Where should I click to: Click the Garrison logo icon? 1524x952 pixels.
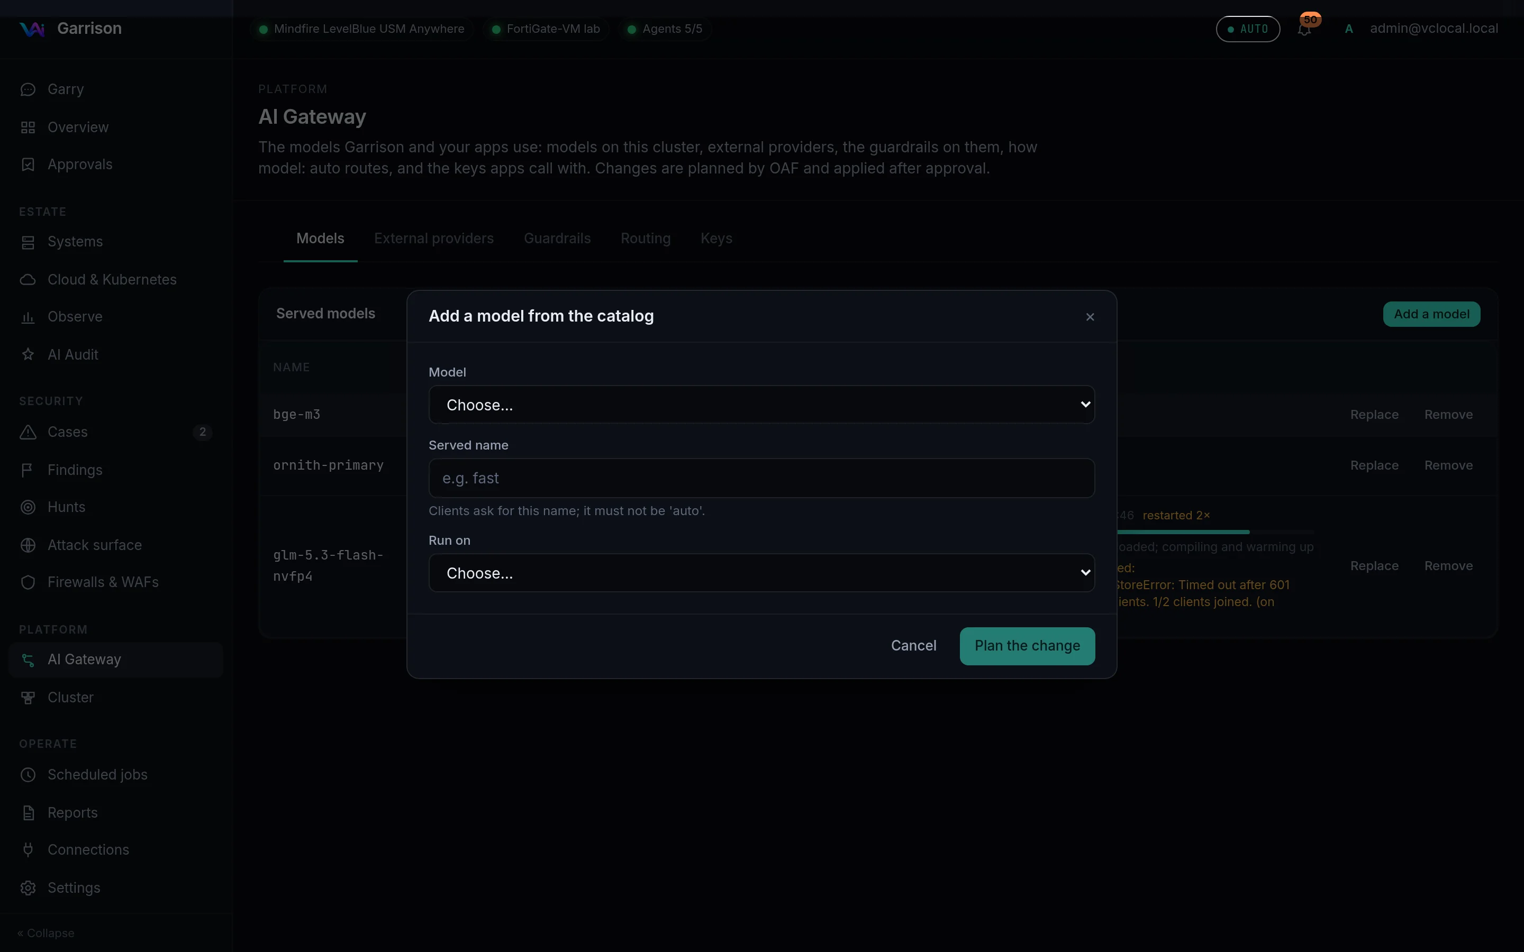pos(32,29)
